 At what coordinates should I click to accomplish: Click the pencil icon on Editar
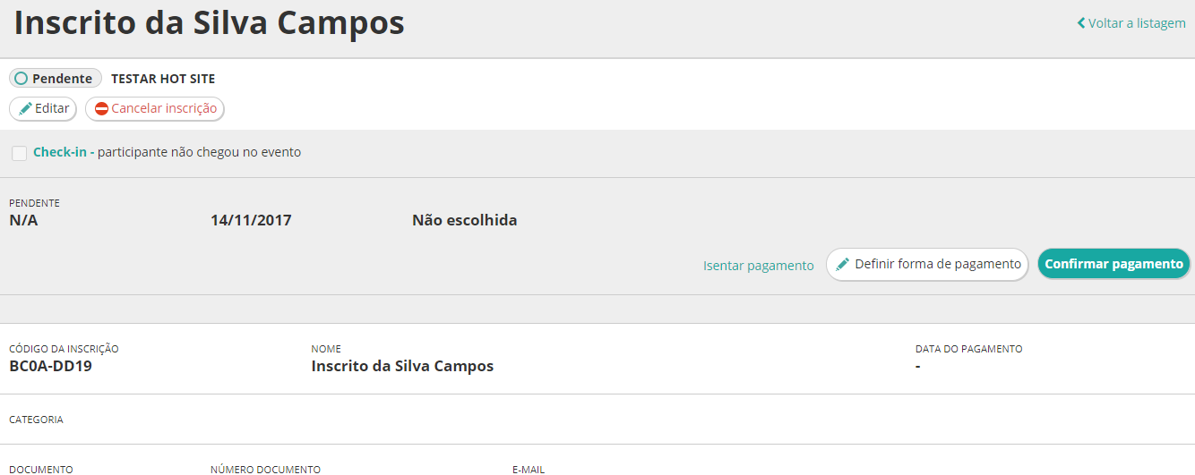25,108
